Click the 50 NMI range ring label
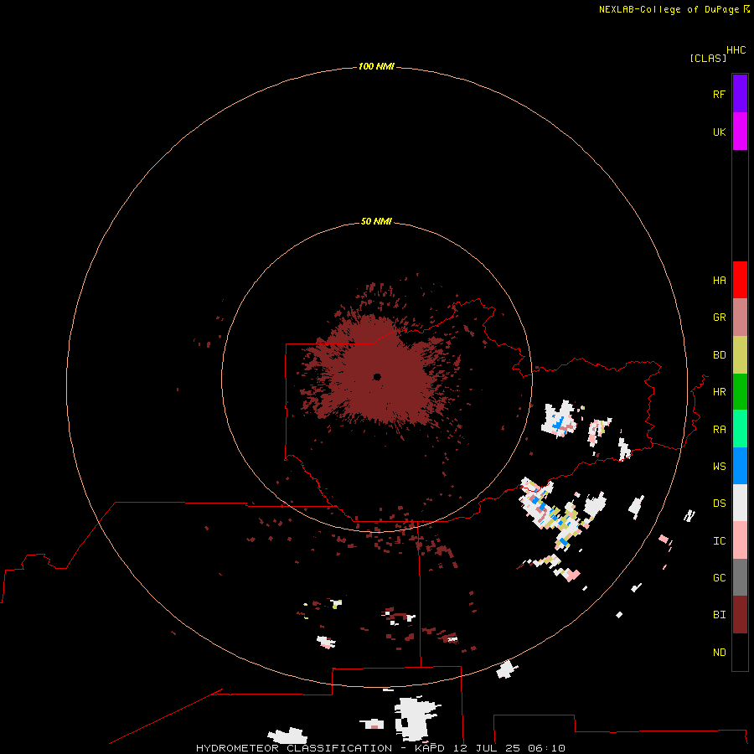The image size is (754, 754). (x=376, y=221)
